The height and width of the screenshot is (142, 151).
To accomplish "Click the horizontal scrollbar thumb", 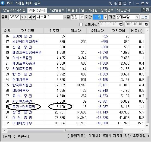I will (65, 131).
